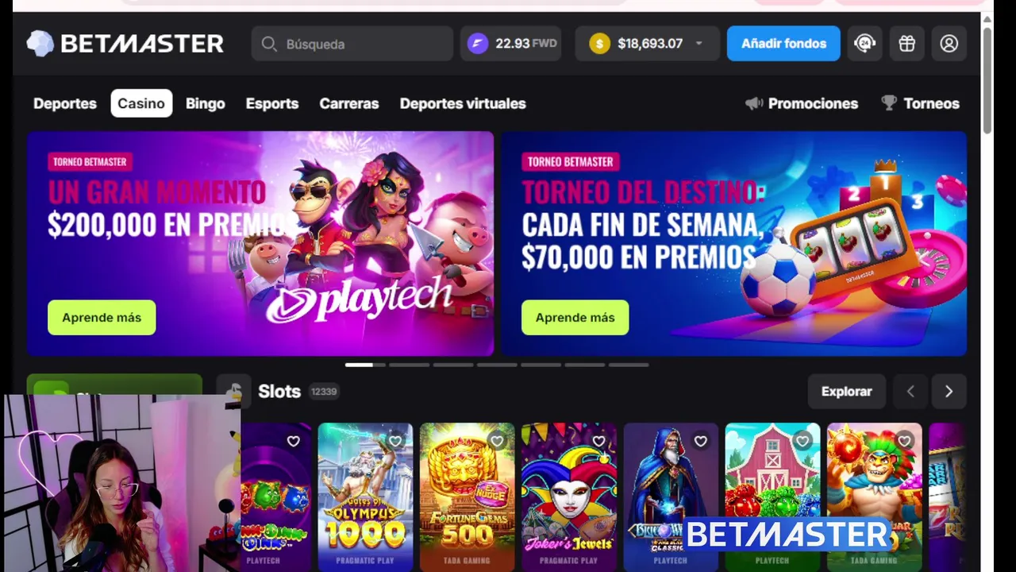
Task: Open the live support headset icon
Action: point(864,44)
